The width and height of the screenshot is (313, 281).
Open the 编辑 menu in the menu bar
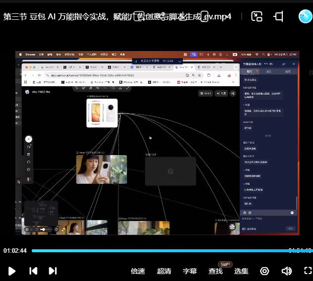click(50, 55)
